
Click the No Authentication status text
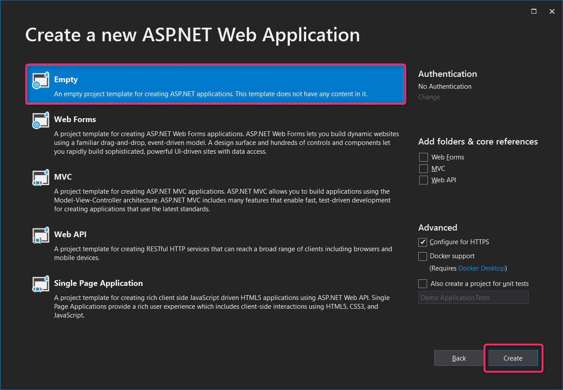point(445,87)
